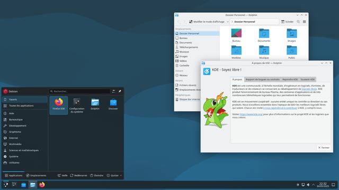Select Musique in Dolphin places sidebar
339x190 pixels.
coord(197,52)
